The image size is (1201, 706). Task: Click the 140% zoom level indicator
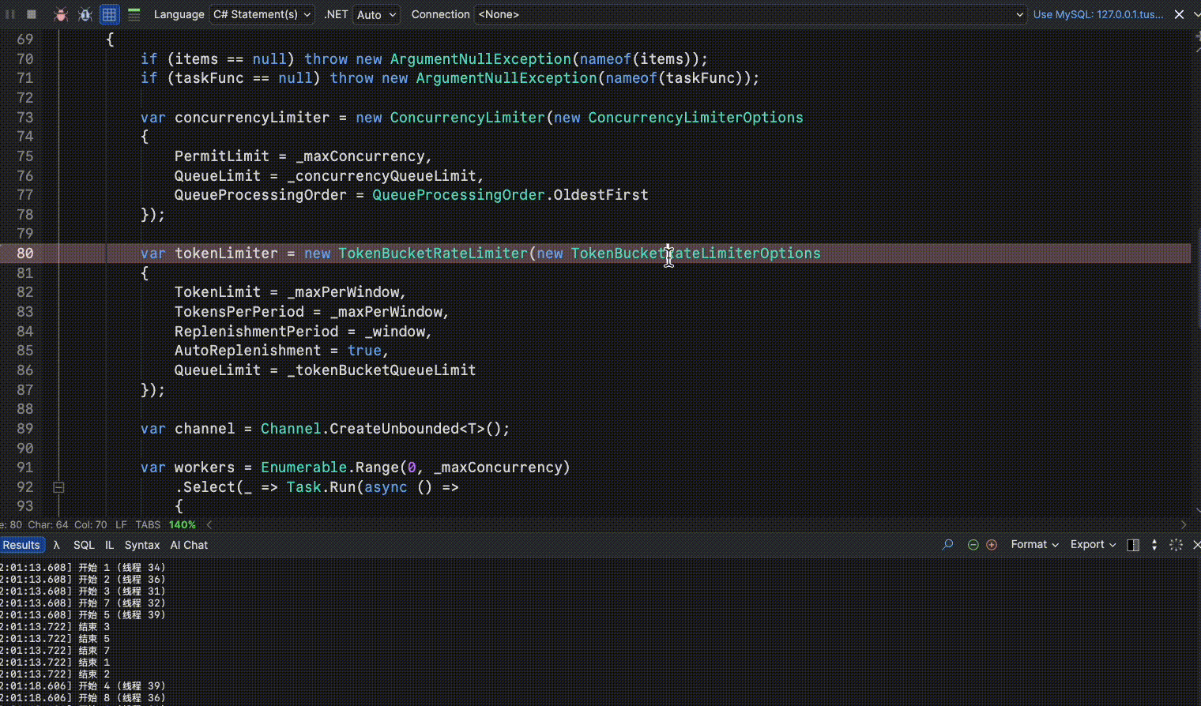pos(182,524)
